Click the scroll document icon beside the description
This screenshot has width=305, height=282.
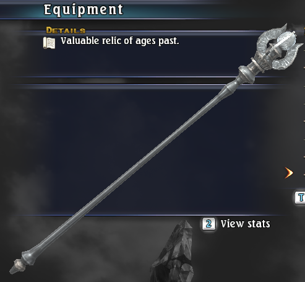49,43
